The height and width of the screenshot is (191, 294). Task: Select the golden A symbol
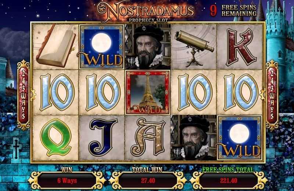click(x=148, y=137)
